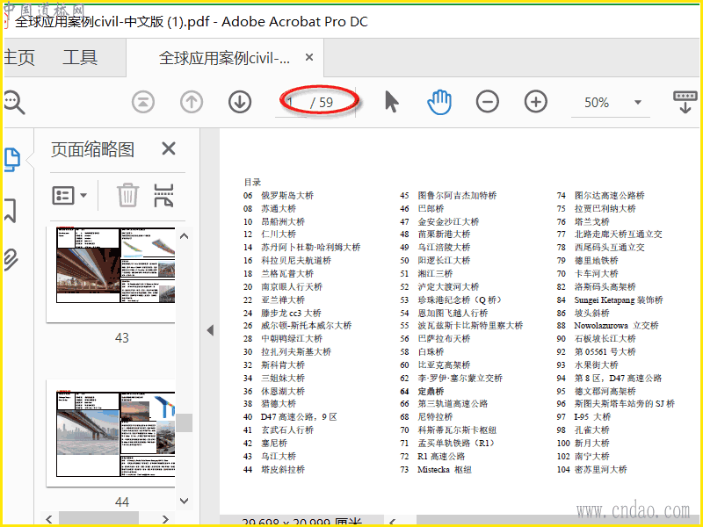Show the next page with down arrow
Screen dimensions: 703x527
(240, 102)
